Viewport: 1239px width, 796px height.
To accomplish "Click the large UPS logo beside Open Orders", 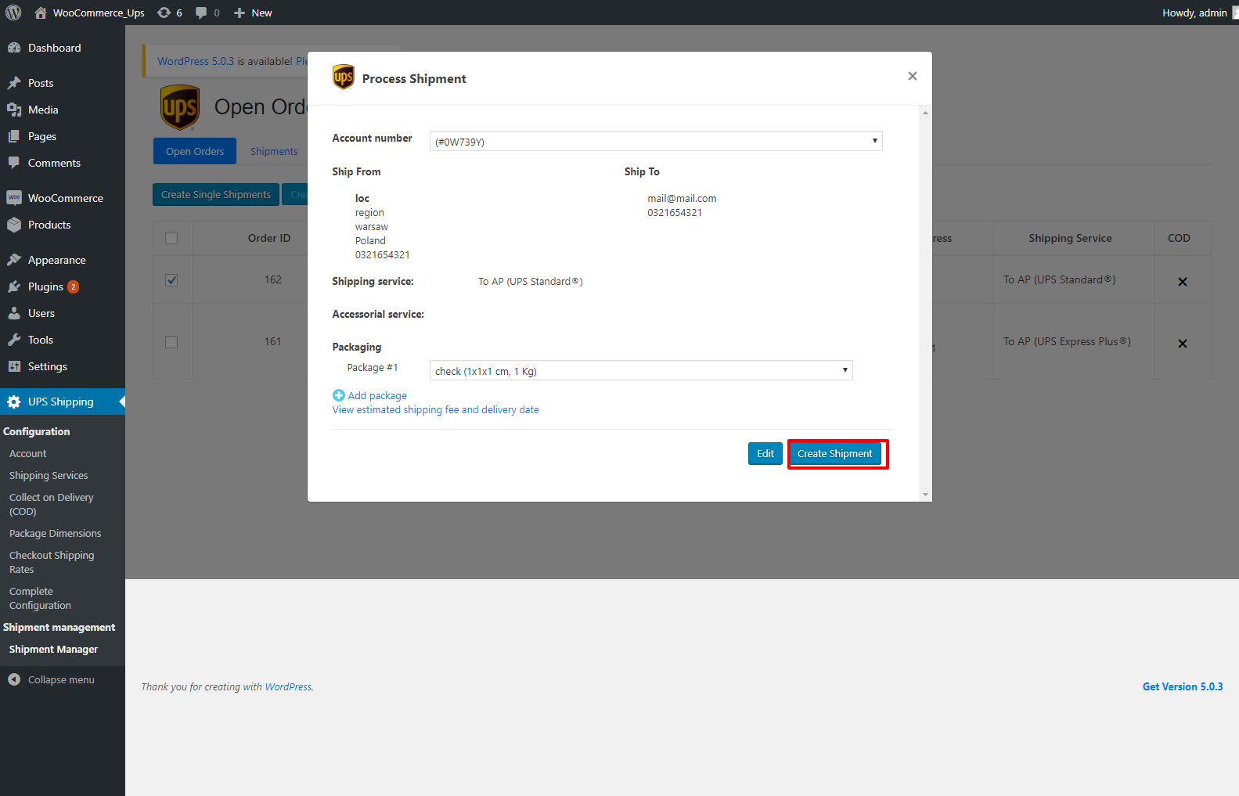I will pos(180,107).
